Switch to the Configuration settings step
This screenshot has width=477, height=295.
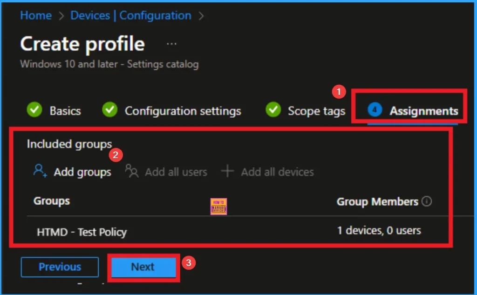point(183,111)
